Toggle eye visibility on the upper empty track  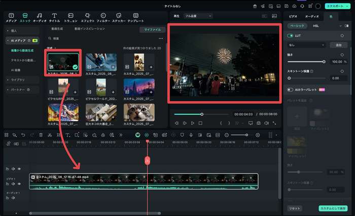(19, 169)
